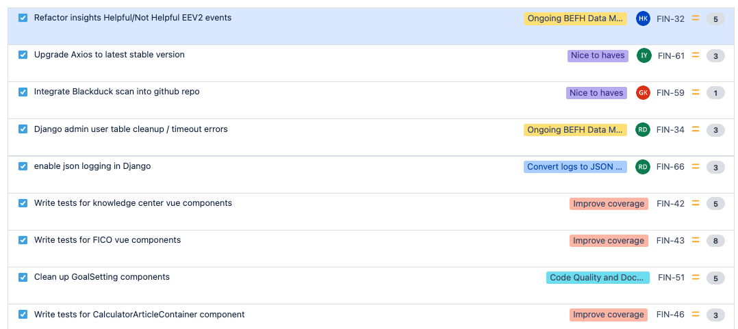Open the Convert logs to JSON epic label
This screenshot has width=738, height=329.
pyautogui.click(x=575, y=167)
